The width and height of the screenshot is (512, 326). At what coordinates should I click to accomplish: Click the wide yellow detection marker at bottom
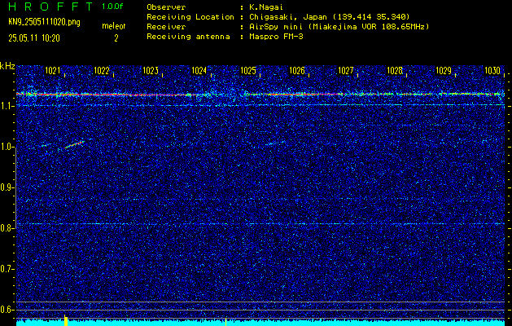66,320
